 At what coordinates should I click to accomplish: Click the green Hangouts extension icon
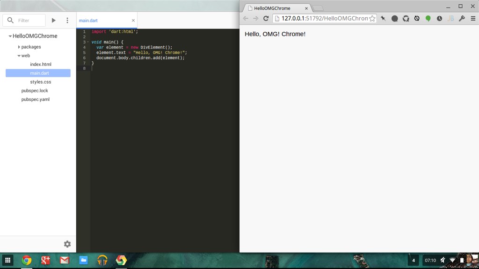[x=428, y=19]
